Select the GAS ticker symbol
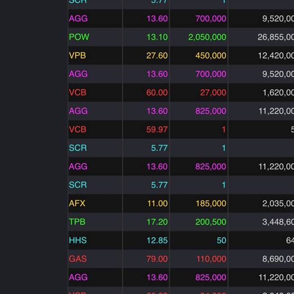 coord(77,259)
